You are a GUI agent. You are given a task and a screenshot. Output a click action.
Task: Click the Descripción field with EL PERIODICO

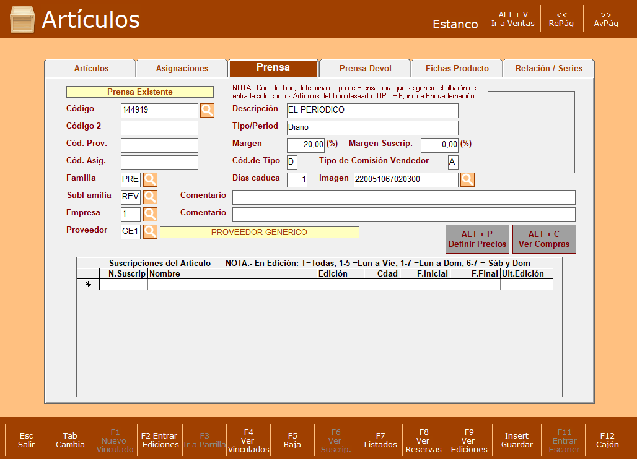point(372,110)
